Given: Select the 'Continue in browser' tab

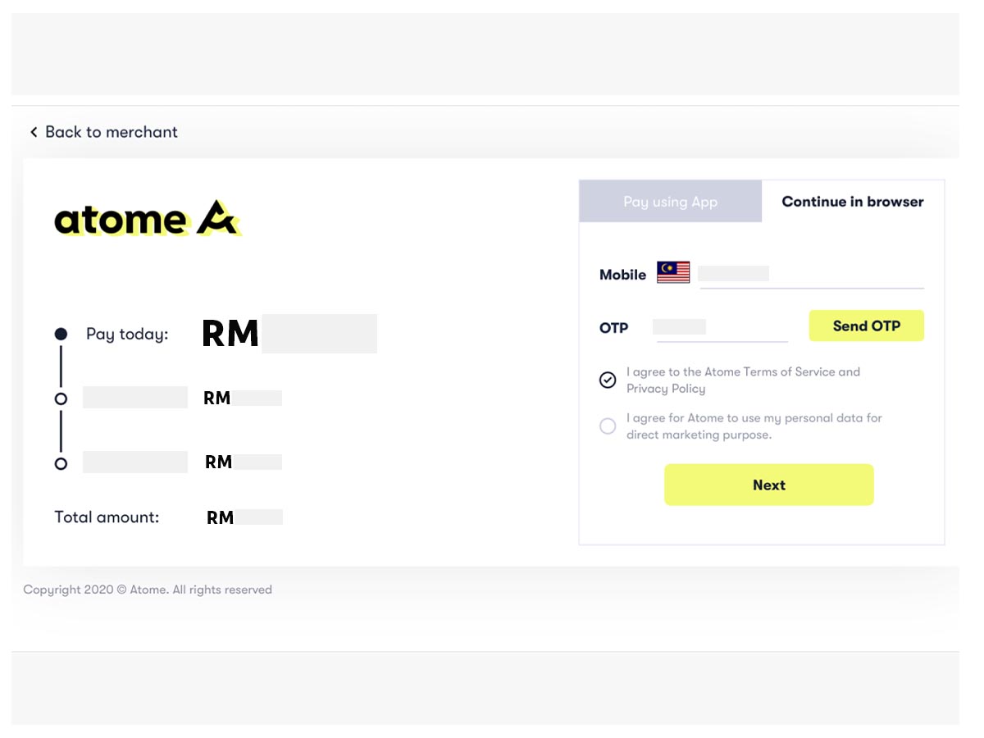Looking at the screenshot, I should [x=852, y=201].
